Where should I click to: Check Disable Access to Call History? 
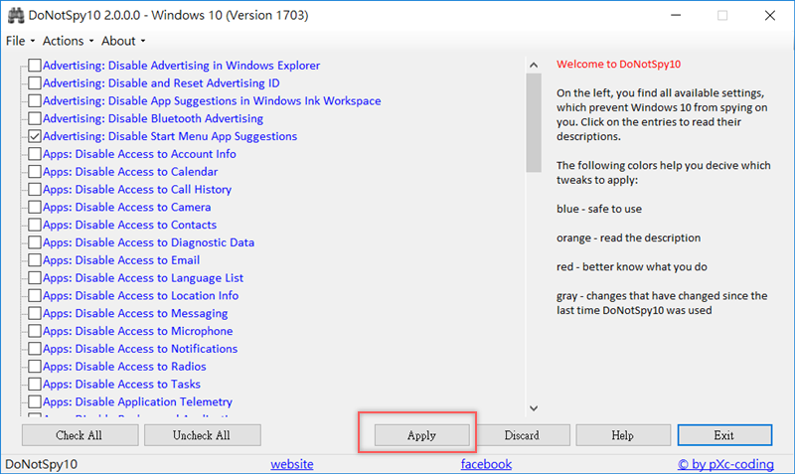[x=35, y=190]
